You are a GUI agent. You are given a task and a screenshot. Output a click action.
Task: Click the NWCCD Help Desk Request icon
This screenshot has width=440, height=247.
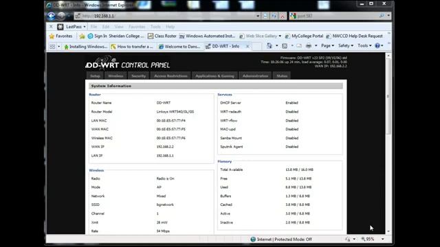point(328,36)
